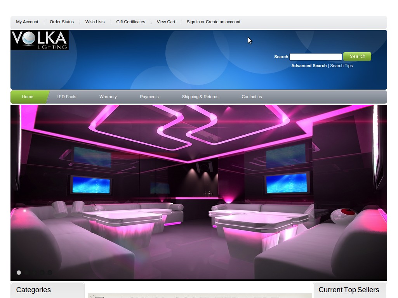Select the last slideshow indicator dot
The height and width of the screenshot is (298, 398).
[50, 272]
